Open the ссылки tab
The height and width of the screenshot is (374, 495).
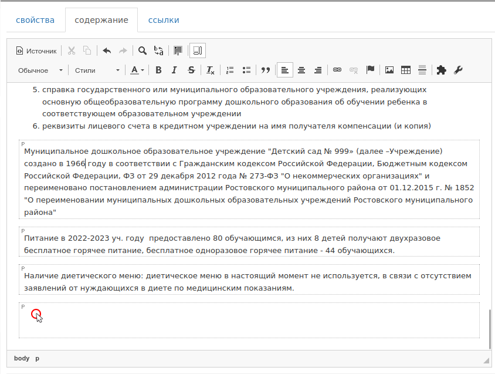[164, 20]
